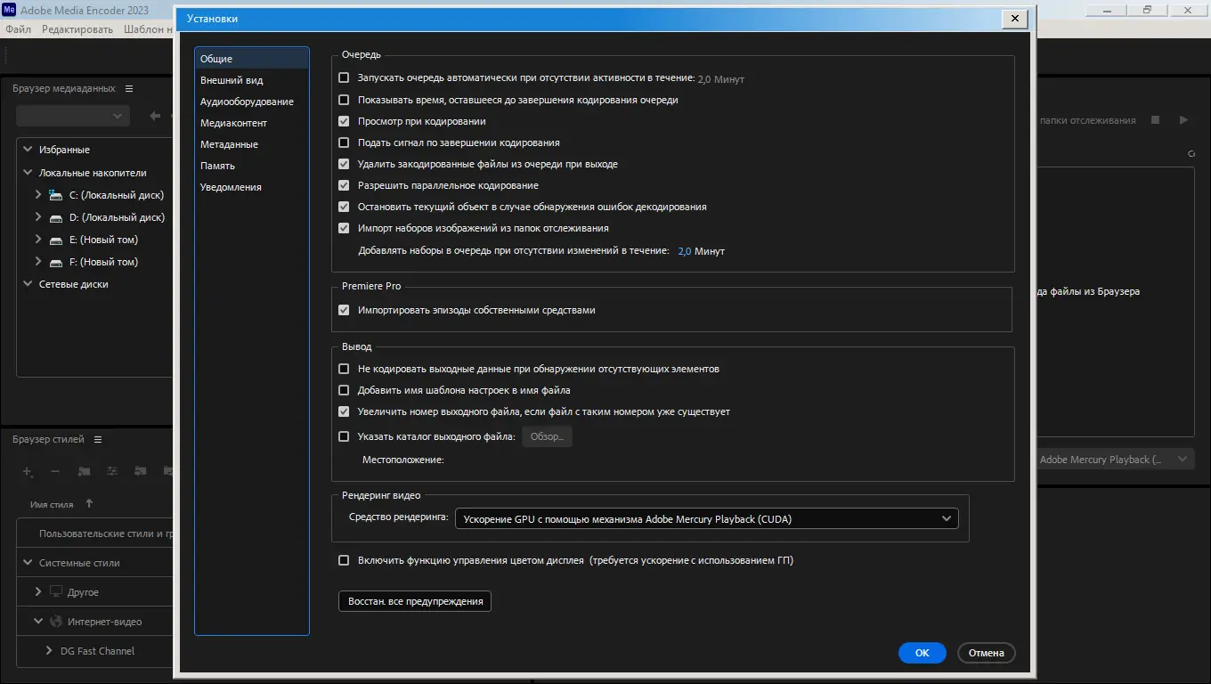This screenshot has width=1211, height=684.
Task: Switch to the Память category
Action: (252, 166)
